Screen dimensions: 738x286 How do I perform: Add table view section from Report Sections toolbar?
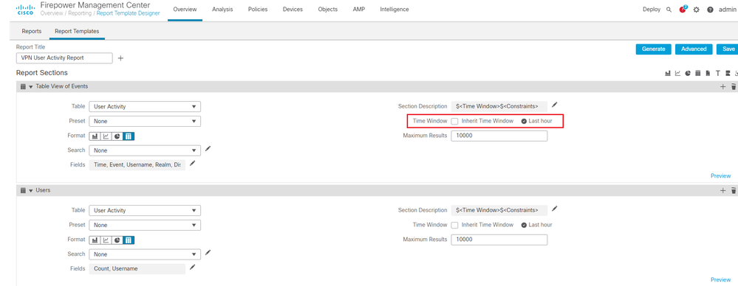click(x=697, y=73)
